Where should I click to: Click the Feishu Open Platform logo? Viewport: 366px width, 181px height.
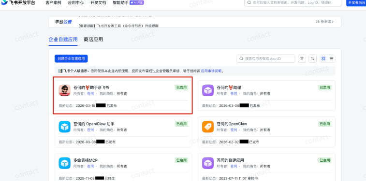pyautogui.click(x=18, y=3)
